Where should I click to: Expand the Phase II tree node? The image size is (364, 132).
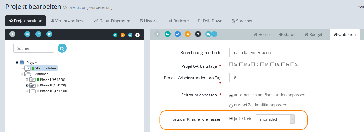click(x=27, y=85)
